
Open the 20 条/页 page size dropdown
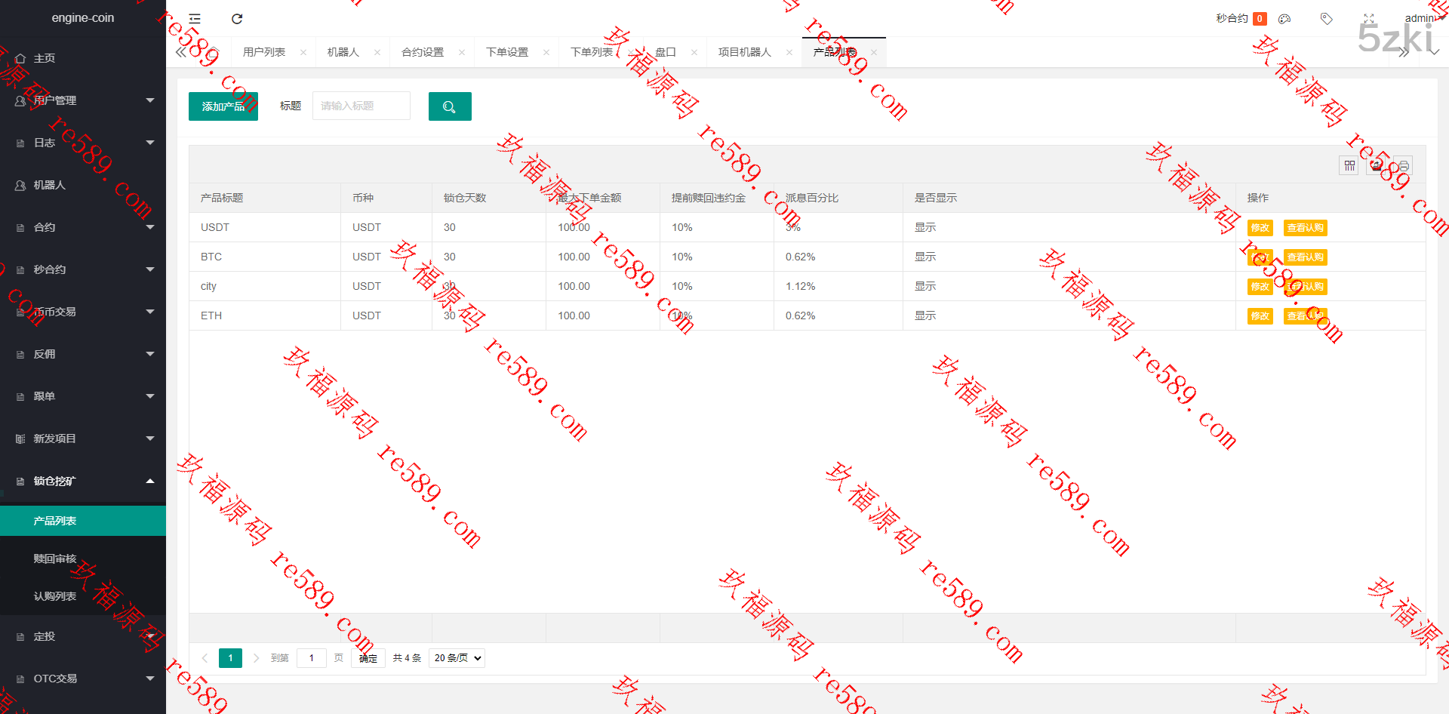click(x=457, y=658)
